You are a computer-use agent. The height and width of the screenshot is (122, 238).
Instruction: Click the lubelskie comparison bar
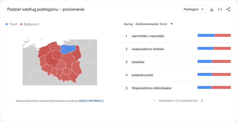pyautogui.click(x=214, y=62)
